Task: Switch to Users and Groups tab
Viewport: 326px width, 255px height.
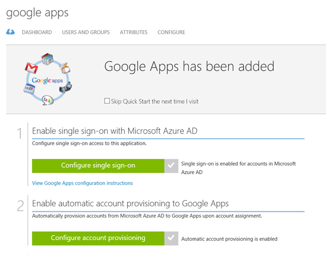Action: click(x=86, y=32)
